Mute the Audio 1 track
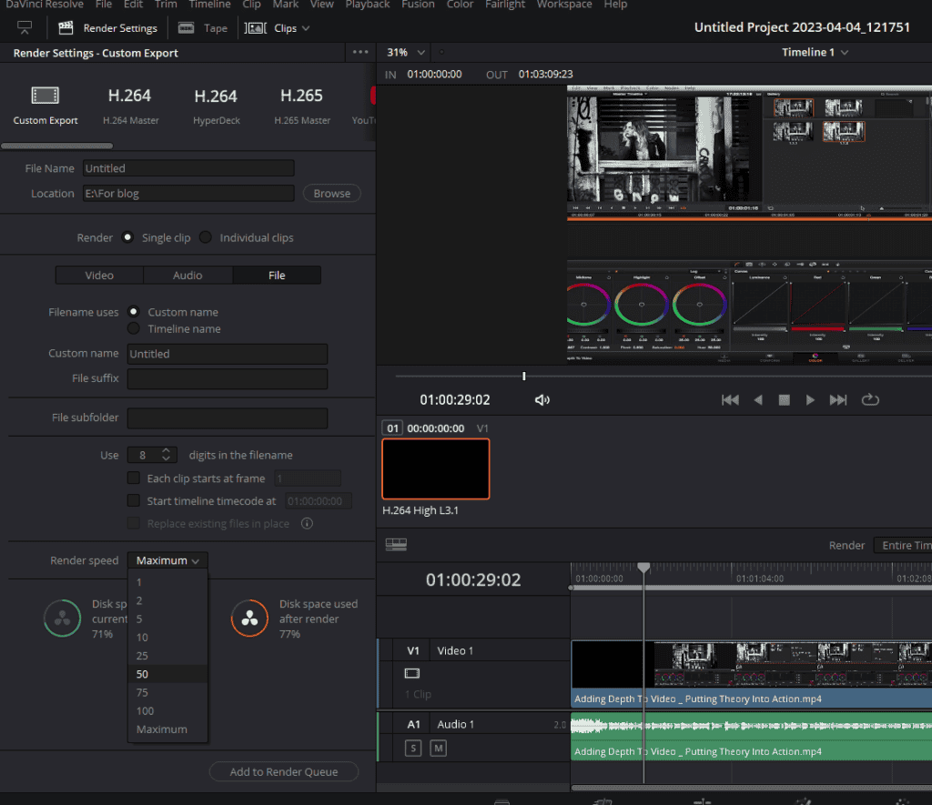The width and height of the screenshot is (932, 805). point(438,748)
